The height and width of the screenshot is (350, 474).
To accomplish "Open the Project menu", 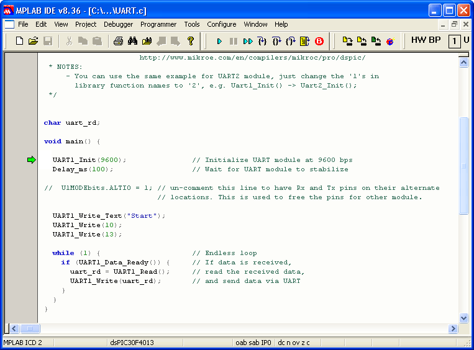I will [86, 24].
